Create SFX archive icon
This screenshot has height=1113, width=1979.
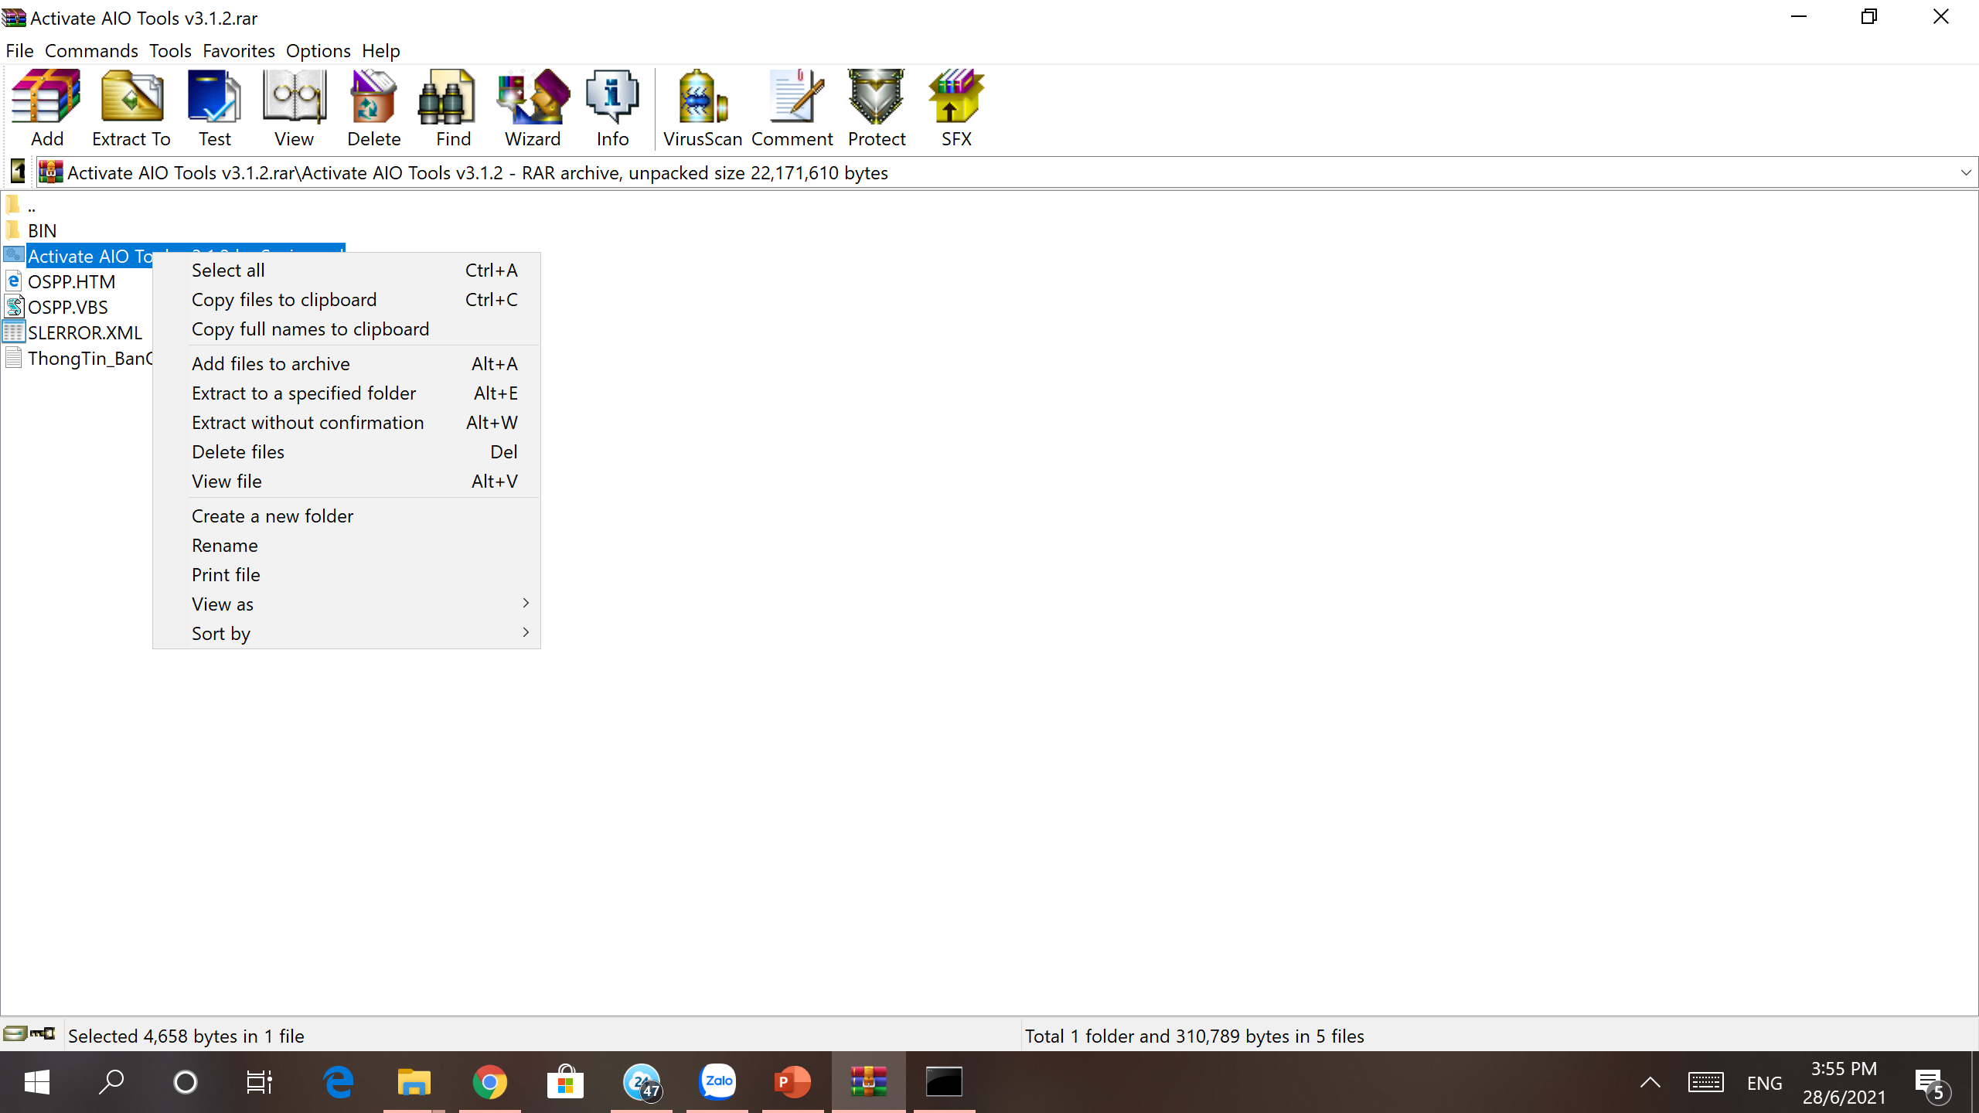pyautogui.click(x=956, y=108)
